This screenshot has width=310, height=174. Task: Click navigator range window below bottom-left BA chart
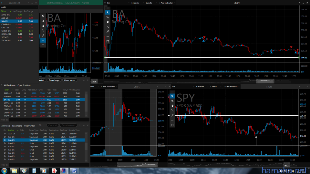pos(138,165)
